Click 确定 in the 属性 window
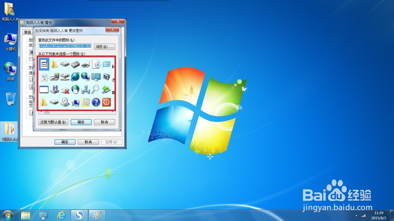The height and width of the screenshot is (221, 394). (65, 142)
